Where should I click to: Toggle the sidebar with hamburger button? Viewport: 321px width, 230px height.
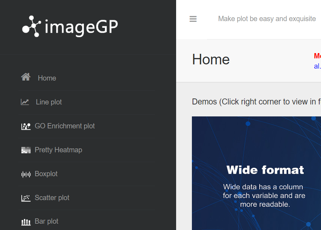click(x=193, y=19)
